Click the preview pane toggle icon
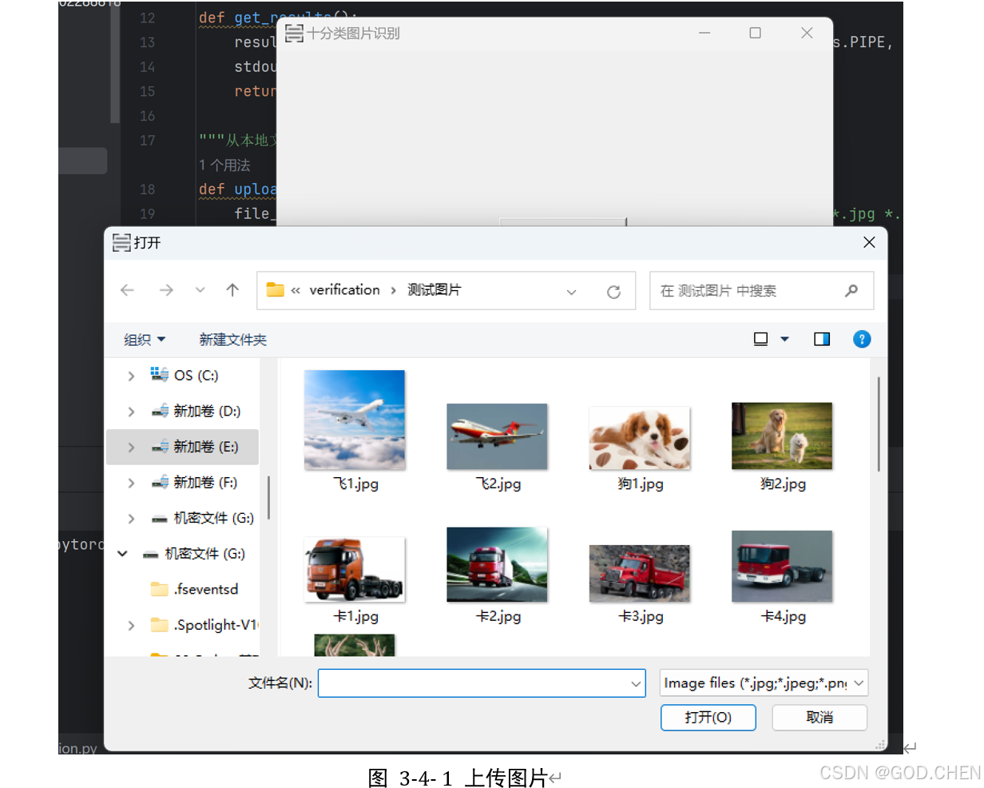This screenshot has height=788, width=984. point(822,339)
